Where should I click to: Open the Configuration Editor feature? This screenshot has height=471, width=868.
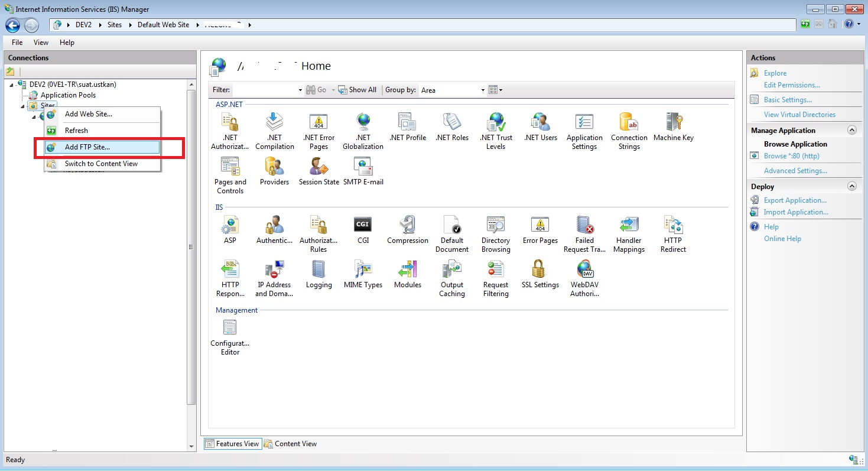[x=230, y=337]
